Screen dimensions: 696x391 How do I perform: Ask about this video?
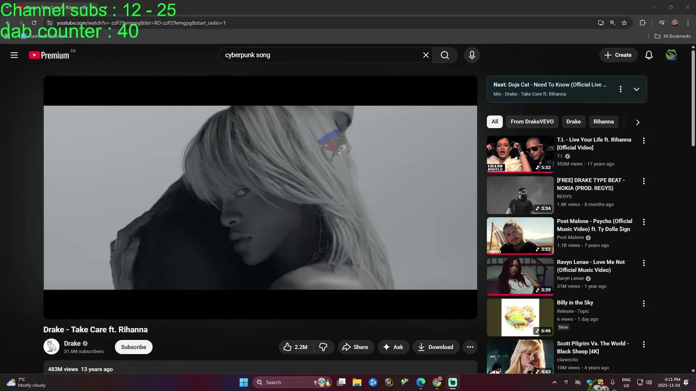click(x=393, y=347)
